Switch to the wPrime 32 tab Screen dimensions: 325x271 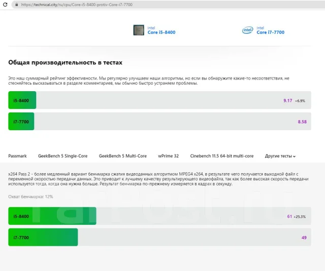click(x=168, y=156)
